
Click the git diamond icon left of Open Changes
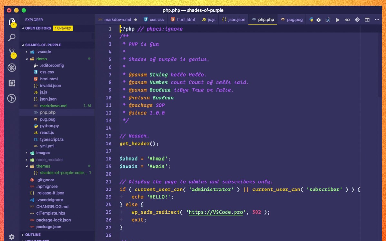coord(318,20)
